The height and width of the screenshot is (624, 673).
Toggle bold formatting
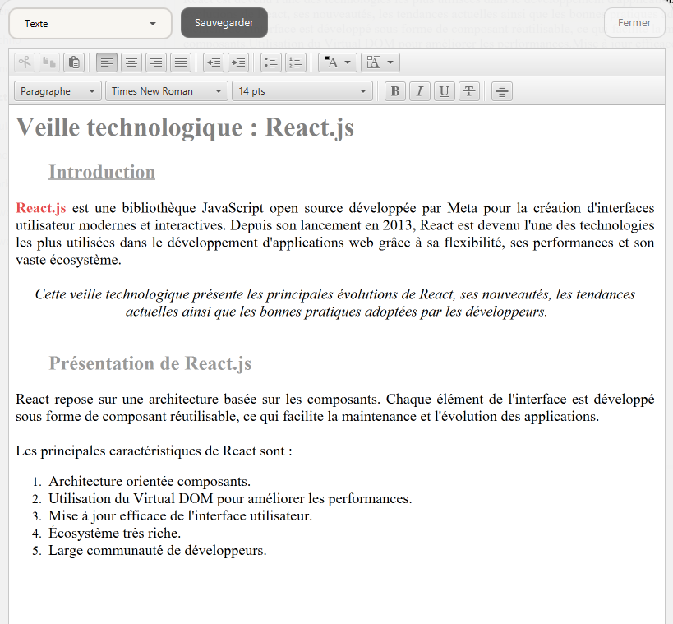point(395,91)
